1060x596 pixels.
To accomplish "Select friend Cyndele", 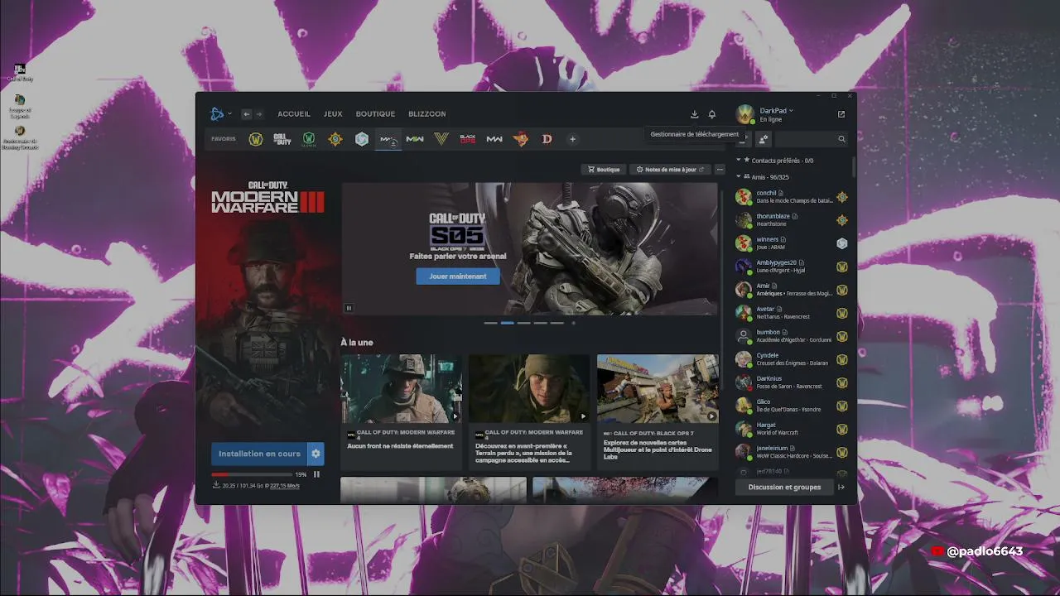I will pos(792,359).
